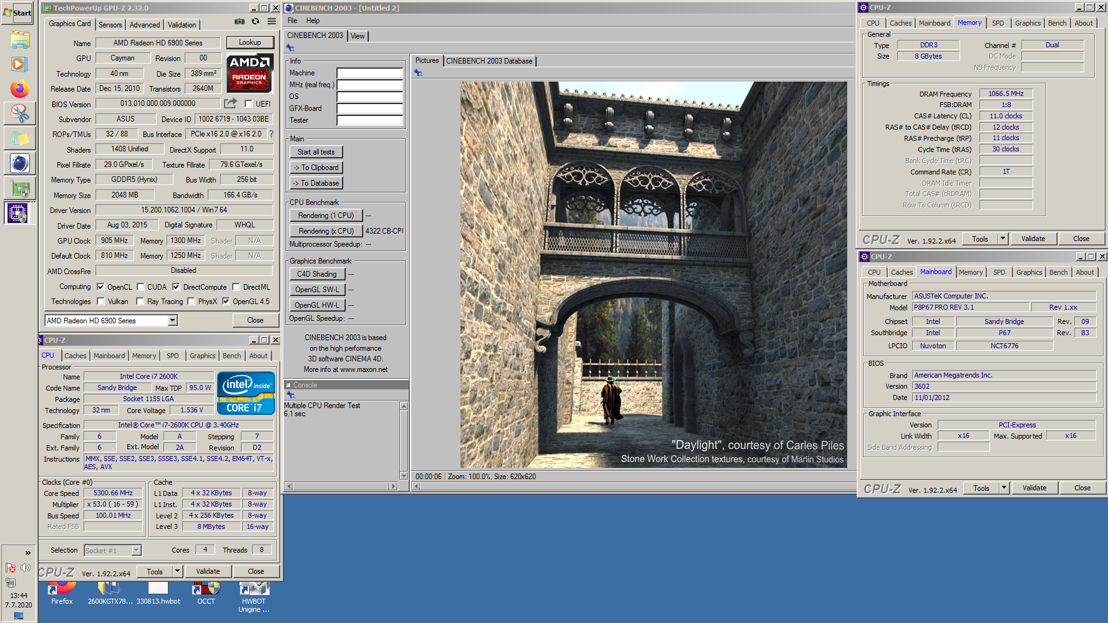
Task: Open the 2600KGTX78 desktop file
Action: (x=110, y=593)
